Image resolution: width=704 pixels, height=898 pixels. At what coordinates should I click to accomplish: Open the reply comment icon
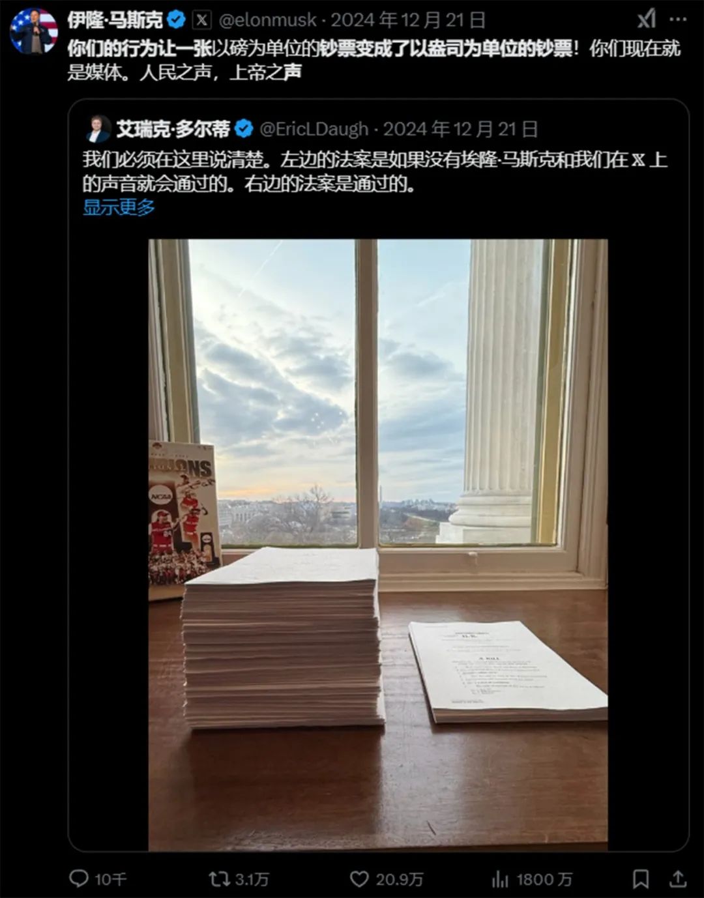[79, 878]
